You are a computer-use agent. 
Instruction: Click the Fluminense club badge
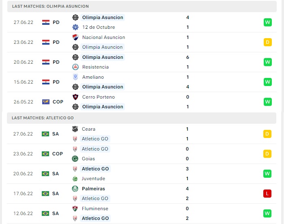pyautogui.click(x=75, y=209)
